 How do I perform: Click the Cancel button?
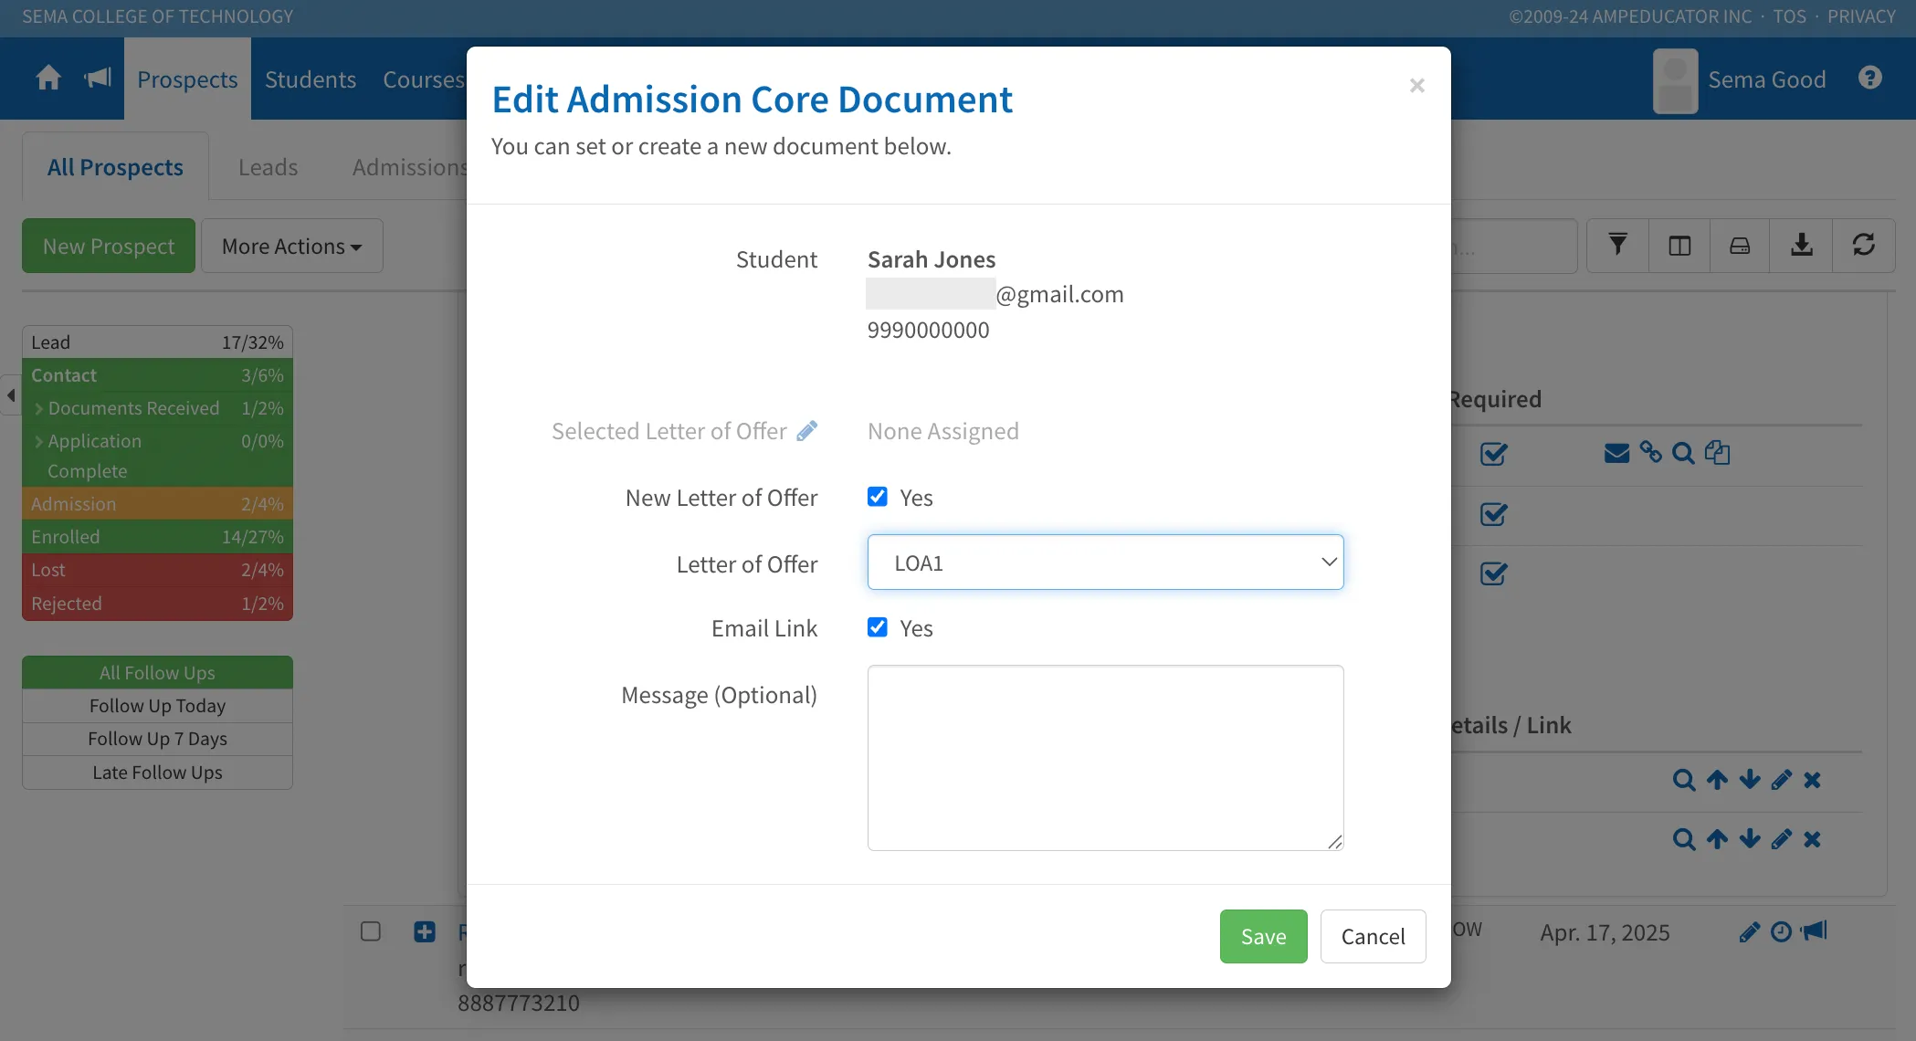click(1373, 936)
